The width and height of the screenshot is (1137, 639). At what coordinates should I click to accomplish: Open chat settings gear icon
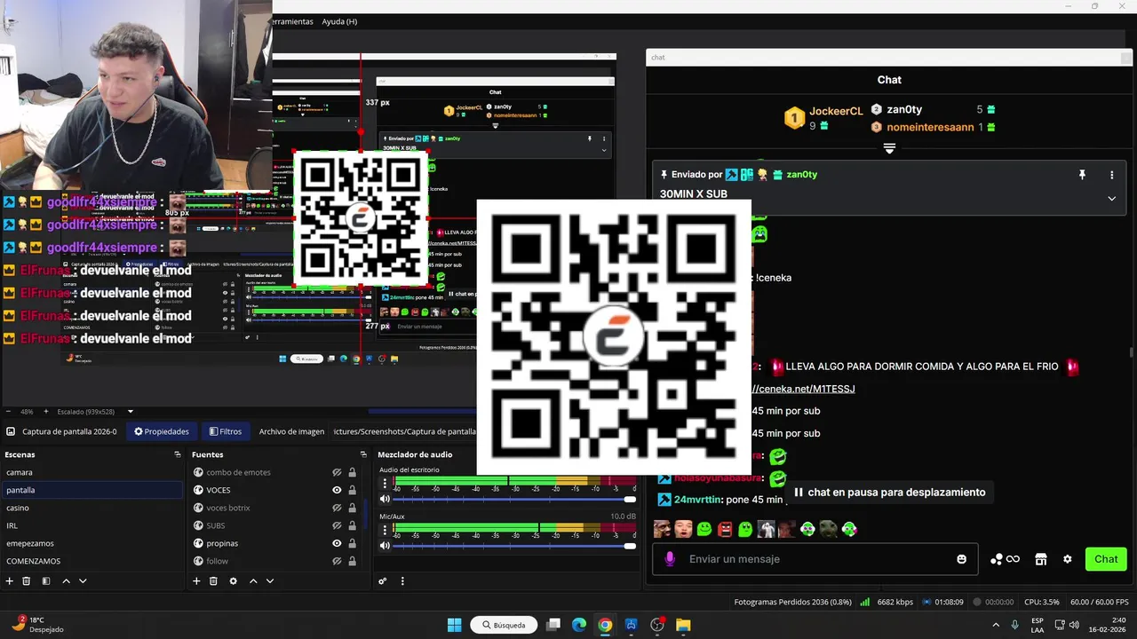(1068, 559)
